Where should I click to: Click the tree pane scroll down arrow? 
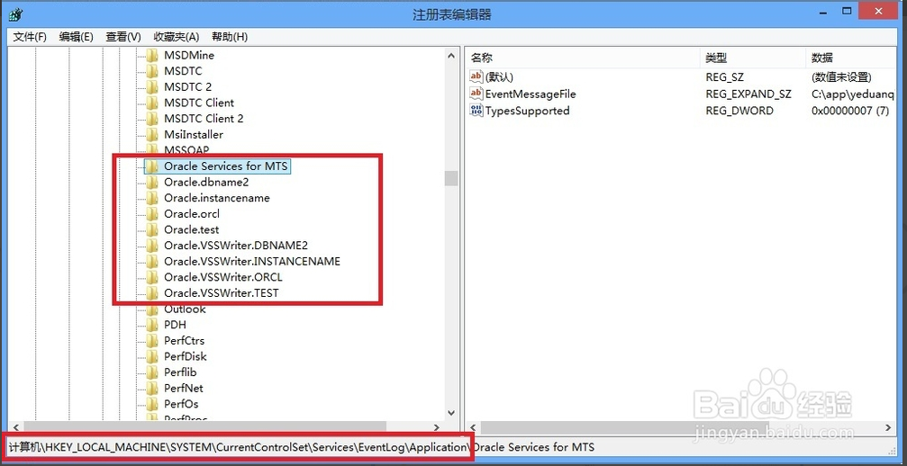click(451, 414)
